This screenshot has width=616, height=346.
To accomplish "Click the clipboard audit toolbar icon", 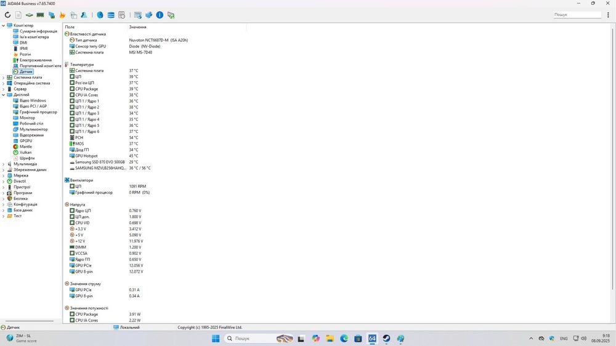I will pos(73,15).
